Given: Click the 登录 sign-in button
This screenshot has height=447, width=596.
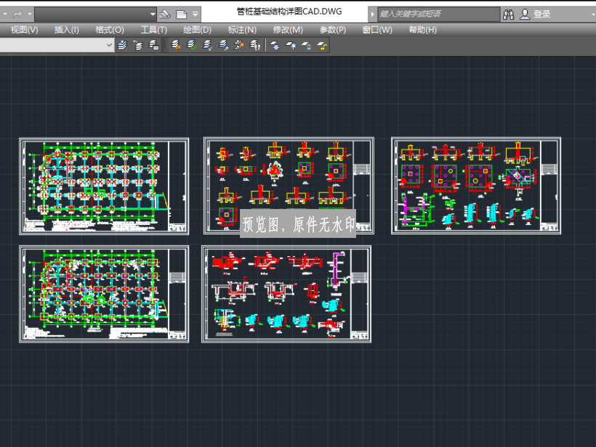Looking at the screenshot, I should tap(542, 15).
